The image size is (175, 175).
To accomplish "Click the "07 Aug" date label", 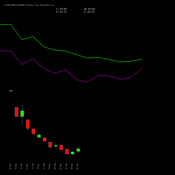I will point(10,167).
